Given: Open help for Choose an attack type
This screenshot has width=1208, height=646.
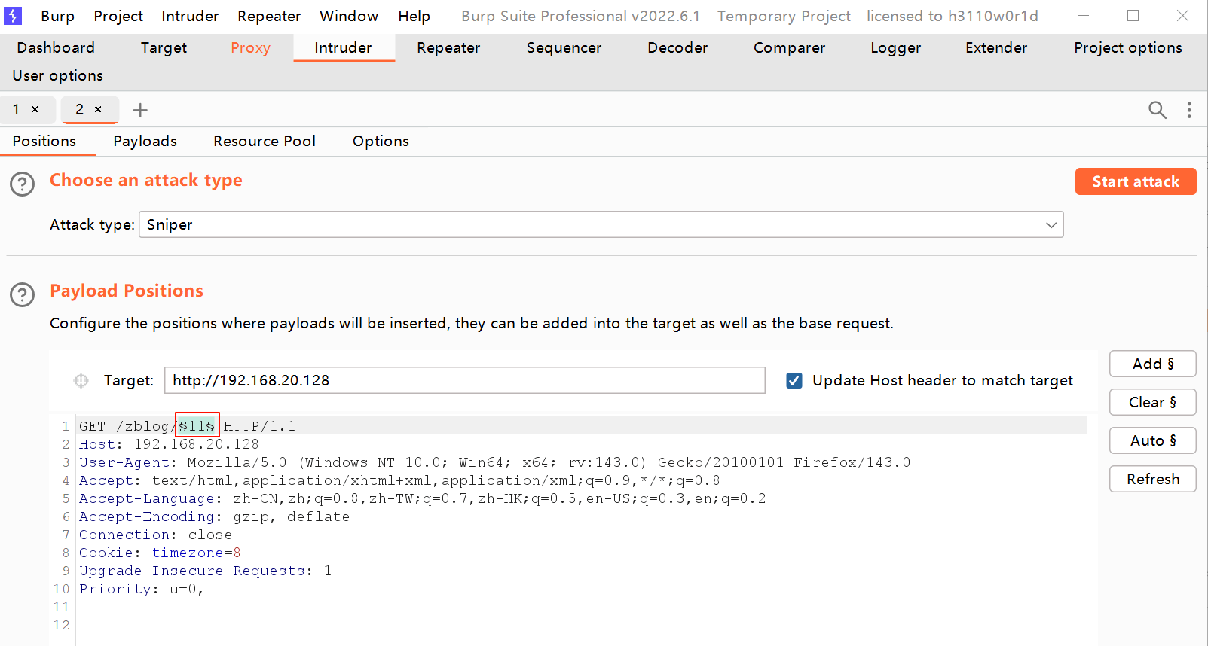Looking at the screenshot, I should tap(23, 184).
